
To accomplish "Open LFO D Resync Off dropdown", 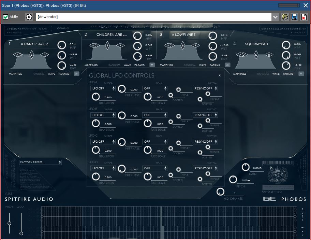I will click(205, 168).
